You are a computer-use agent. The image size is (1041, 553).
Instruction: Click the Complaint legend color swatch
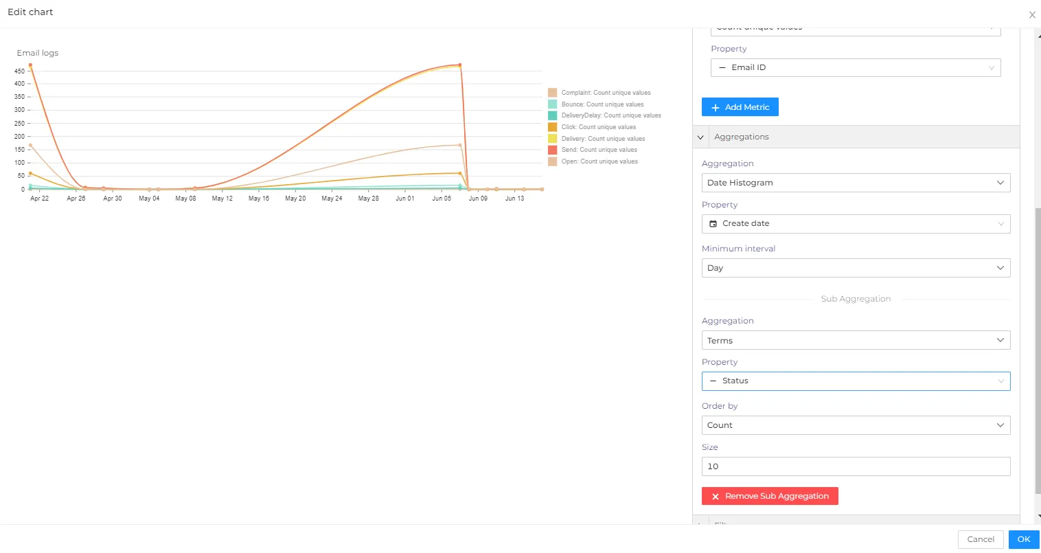pos(552,93)
